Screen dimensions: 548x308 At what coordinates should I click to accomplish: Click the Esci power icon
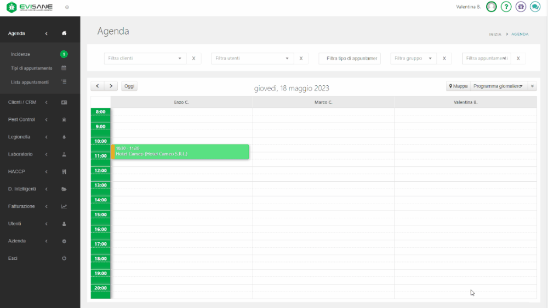pos(64,258)
